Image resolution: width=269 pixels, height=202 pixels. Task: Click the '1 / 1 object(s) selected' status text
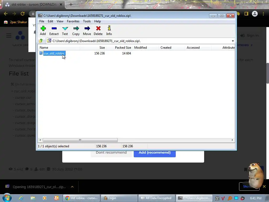click(54, 146)
